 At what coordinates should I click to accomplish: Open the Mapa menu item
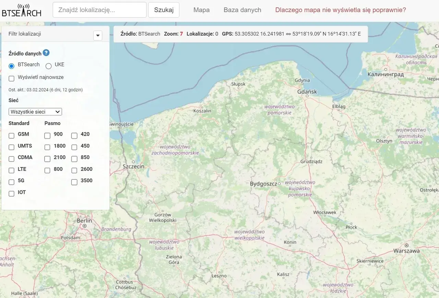[201, 10]
